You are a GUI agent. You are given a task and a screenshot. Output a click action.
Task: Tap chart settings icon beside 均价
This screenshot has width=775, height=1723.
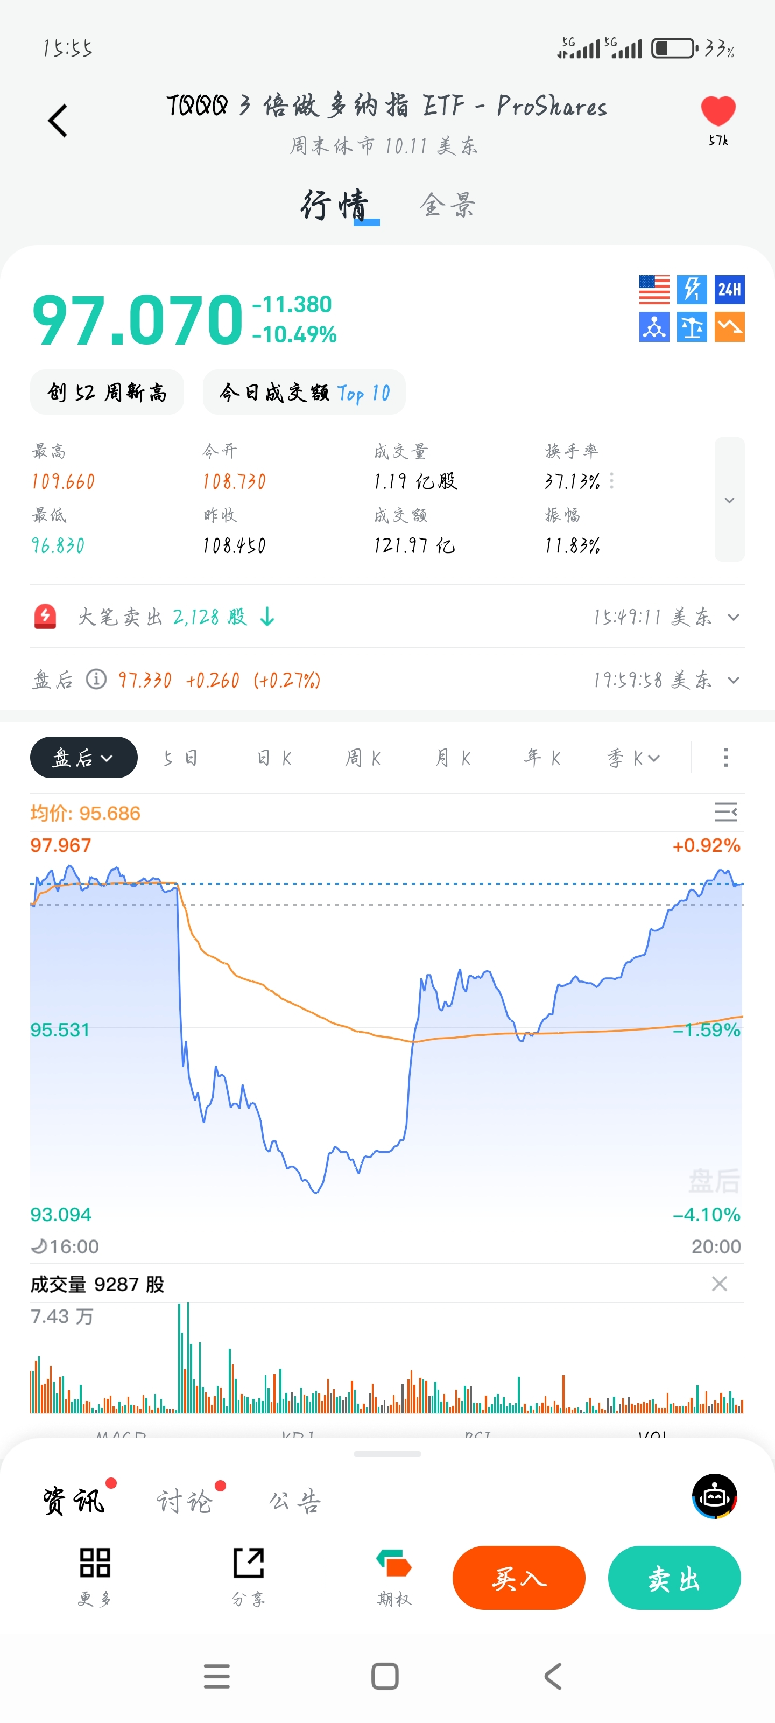click(x=725, y=812)
